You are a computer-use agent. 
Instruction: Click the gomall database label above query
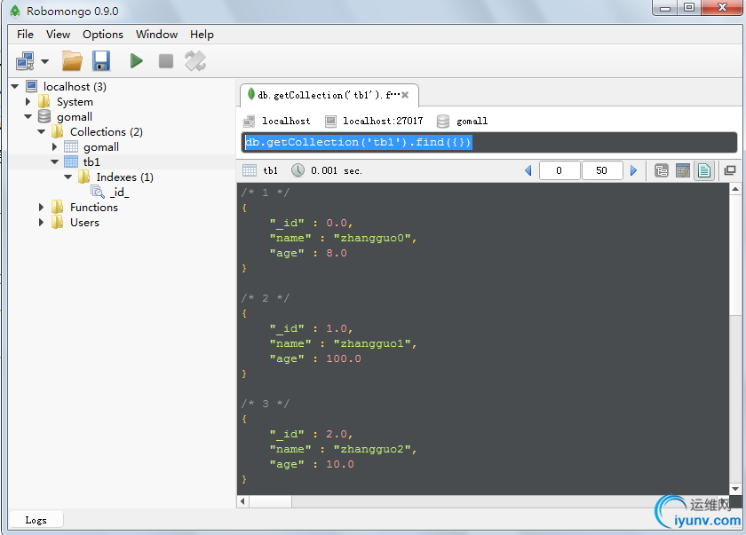tap(472, 122)
